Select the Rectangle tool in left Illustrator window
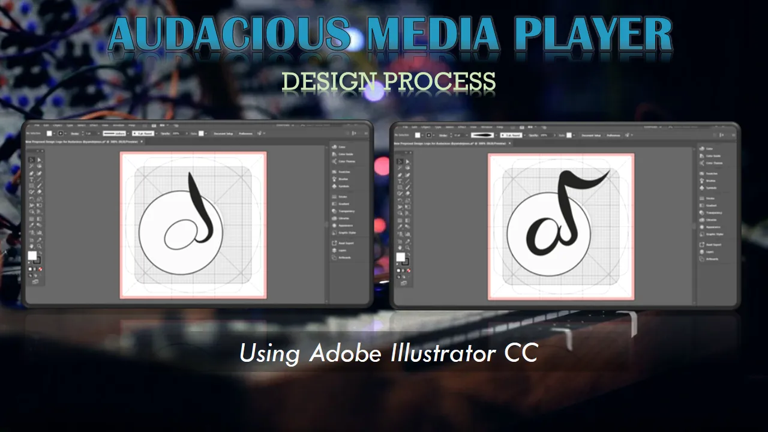This screenshot has height=432, width=768. coord(31,185)
